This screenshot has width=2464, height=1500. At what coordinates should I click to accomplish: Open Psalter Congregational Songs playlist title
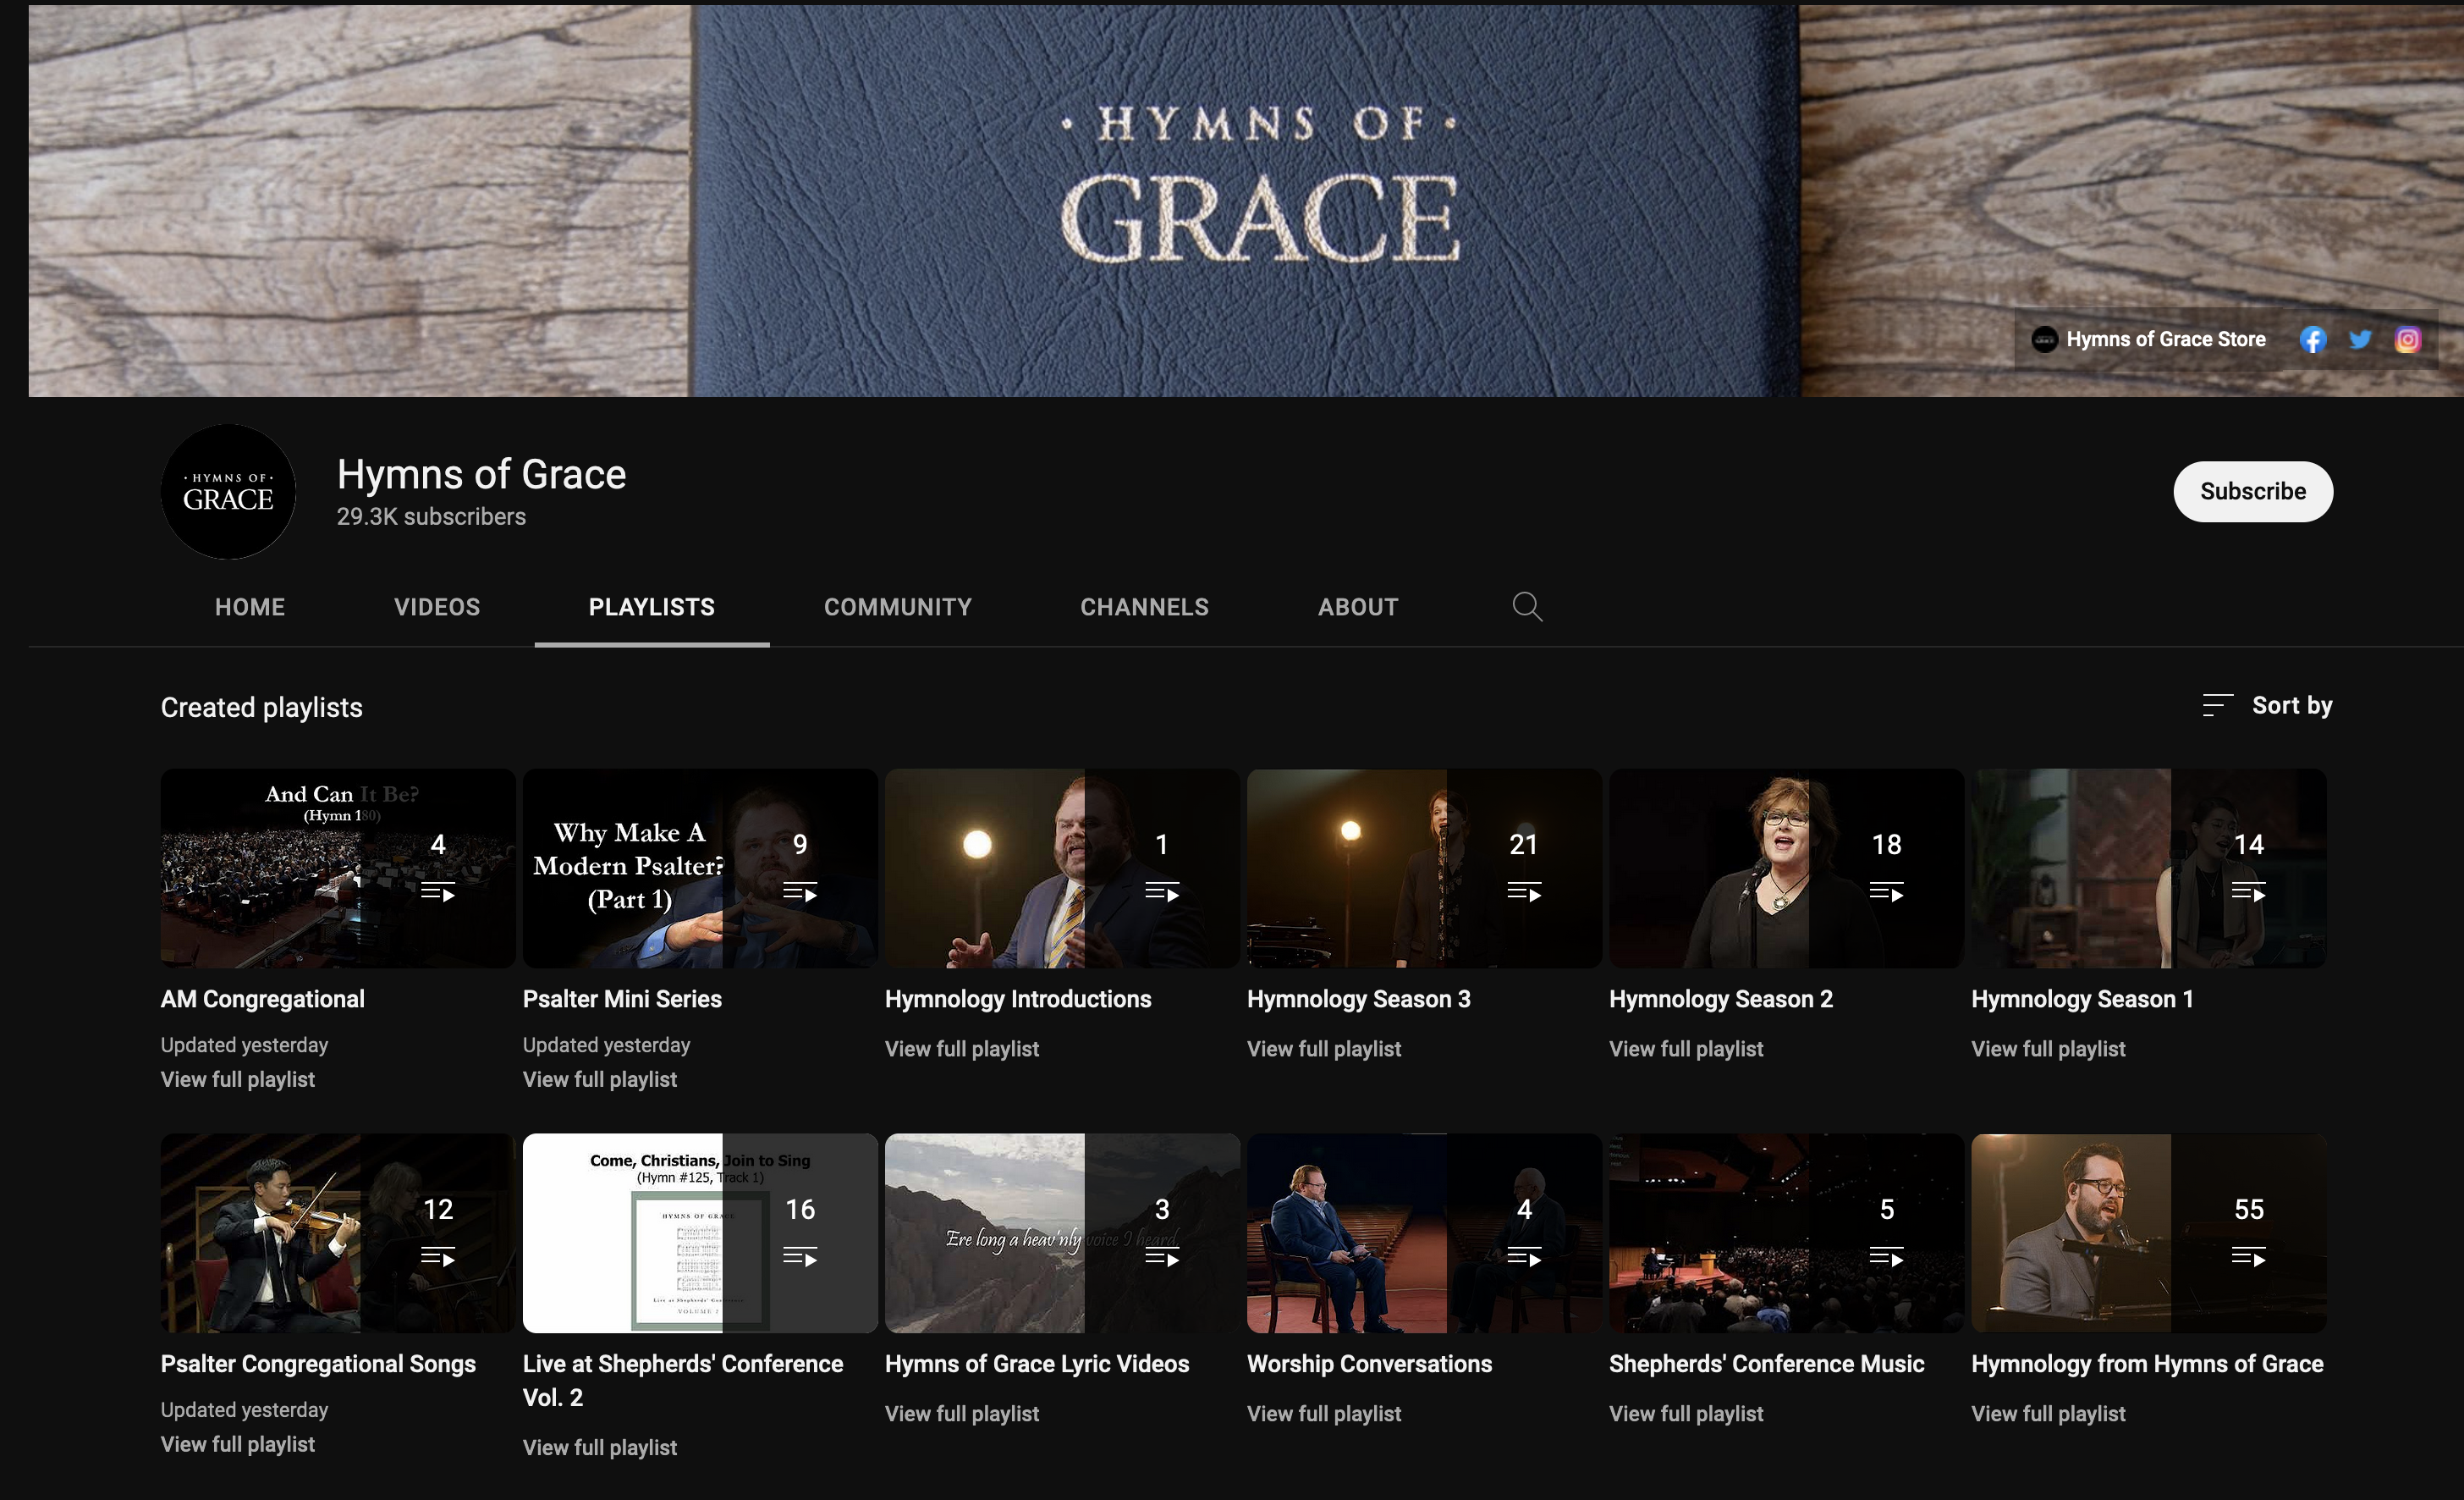click(318, 1364)
